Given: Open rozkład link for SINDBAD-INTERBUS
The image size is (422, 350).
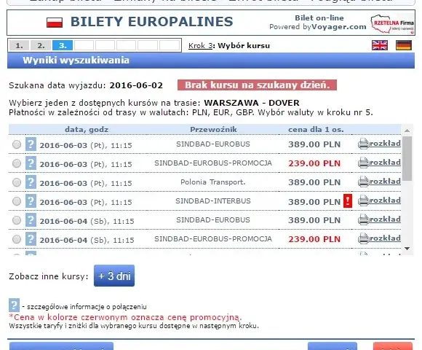Looking at the screenshot, I should (x=385, y=201).
